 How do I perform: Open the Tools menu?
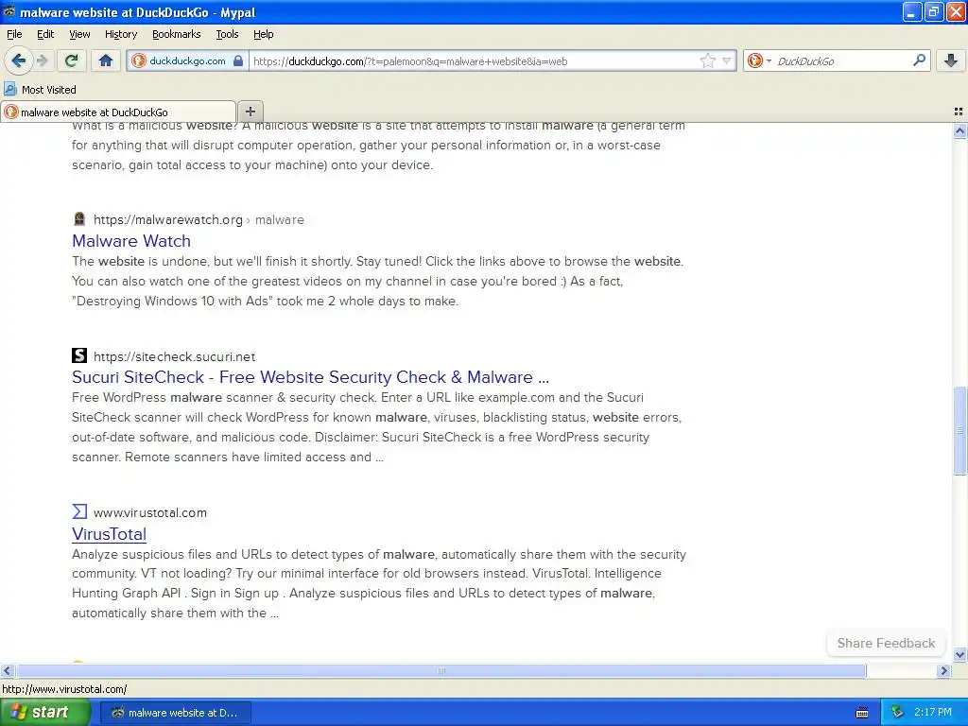(x=227, y=34)
